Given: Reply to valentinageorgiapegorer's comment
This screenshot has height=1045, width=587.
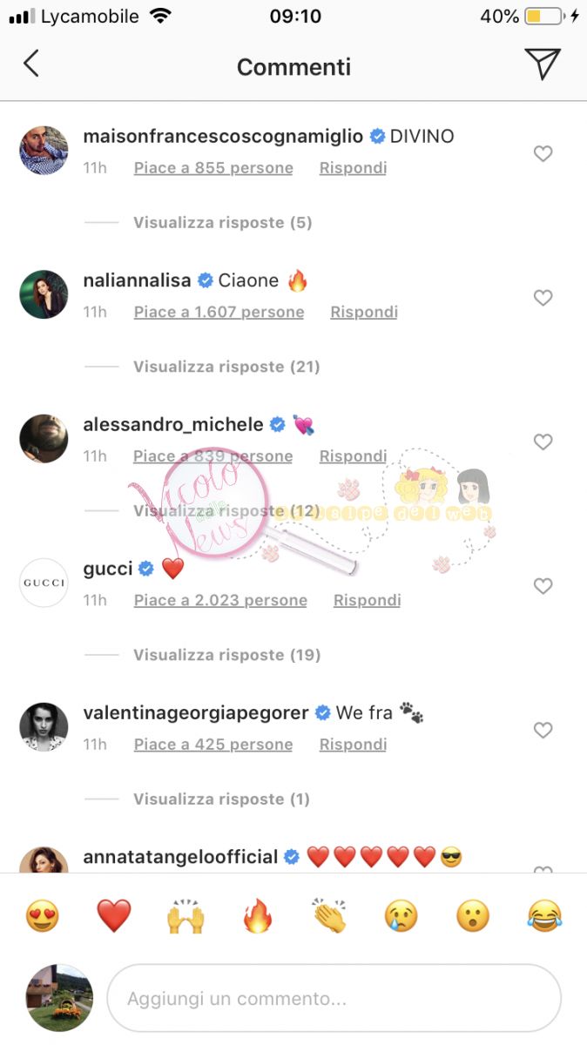Looking at the screenshot, I should coord(353,745).
